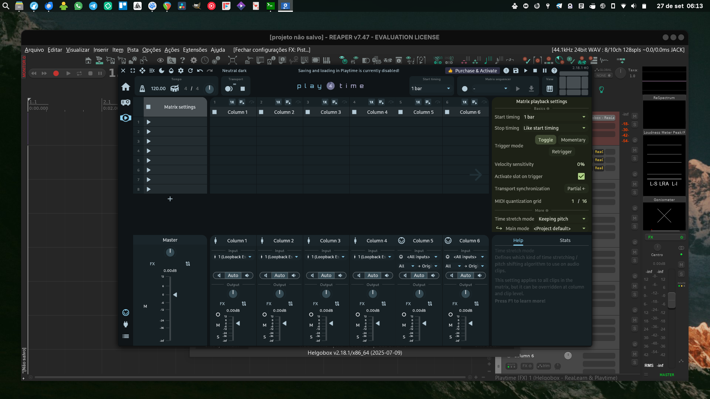Select Momentary trigger mode

(573, 140)
